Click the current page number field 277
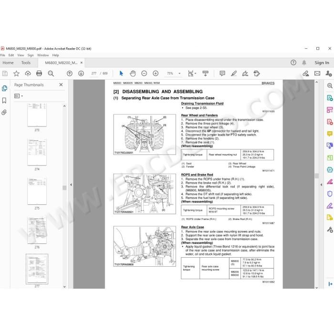 pyautogui.click(x=94, y=73)
